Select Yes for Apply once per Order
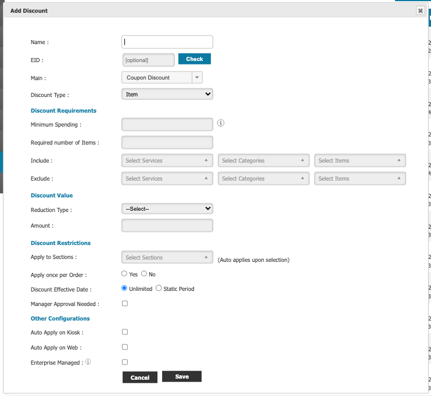 [124, 273]
